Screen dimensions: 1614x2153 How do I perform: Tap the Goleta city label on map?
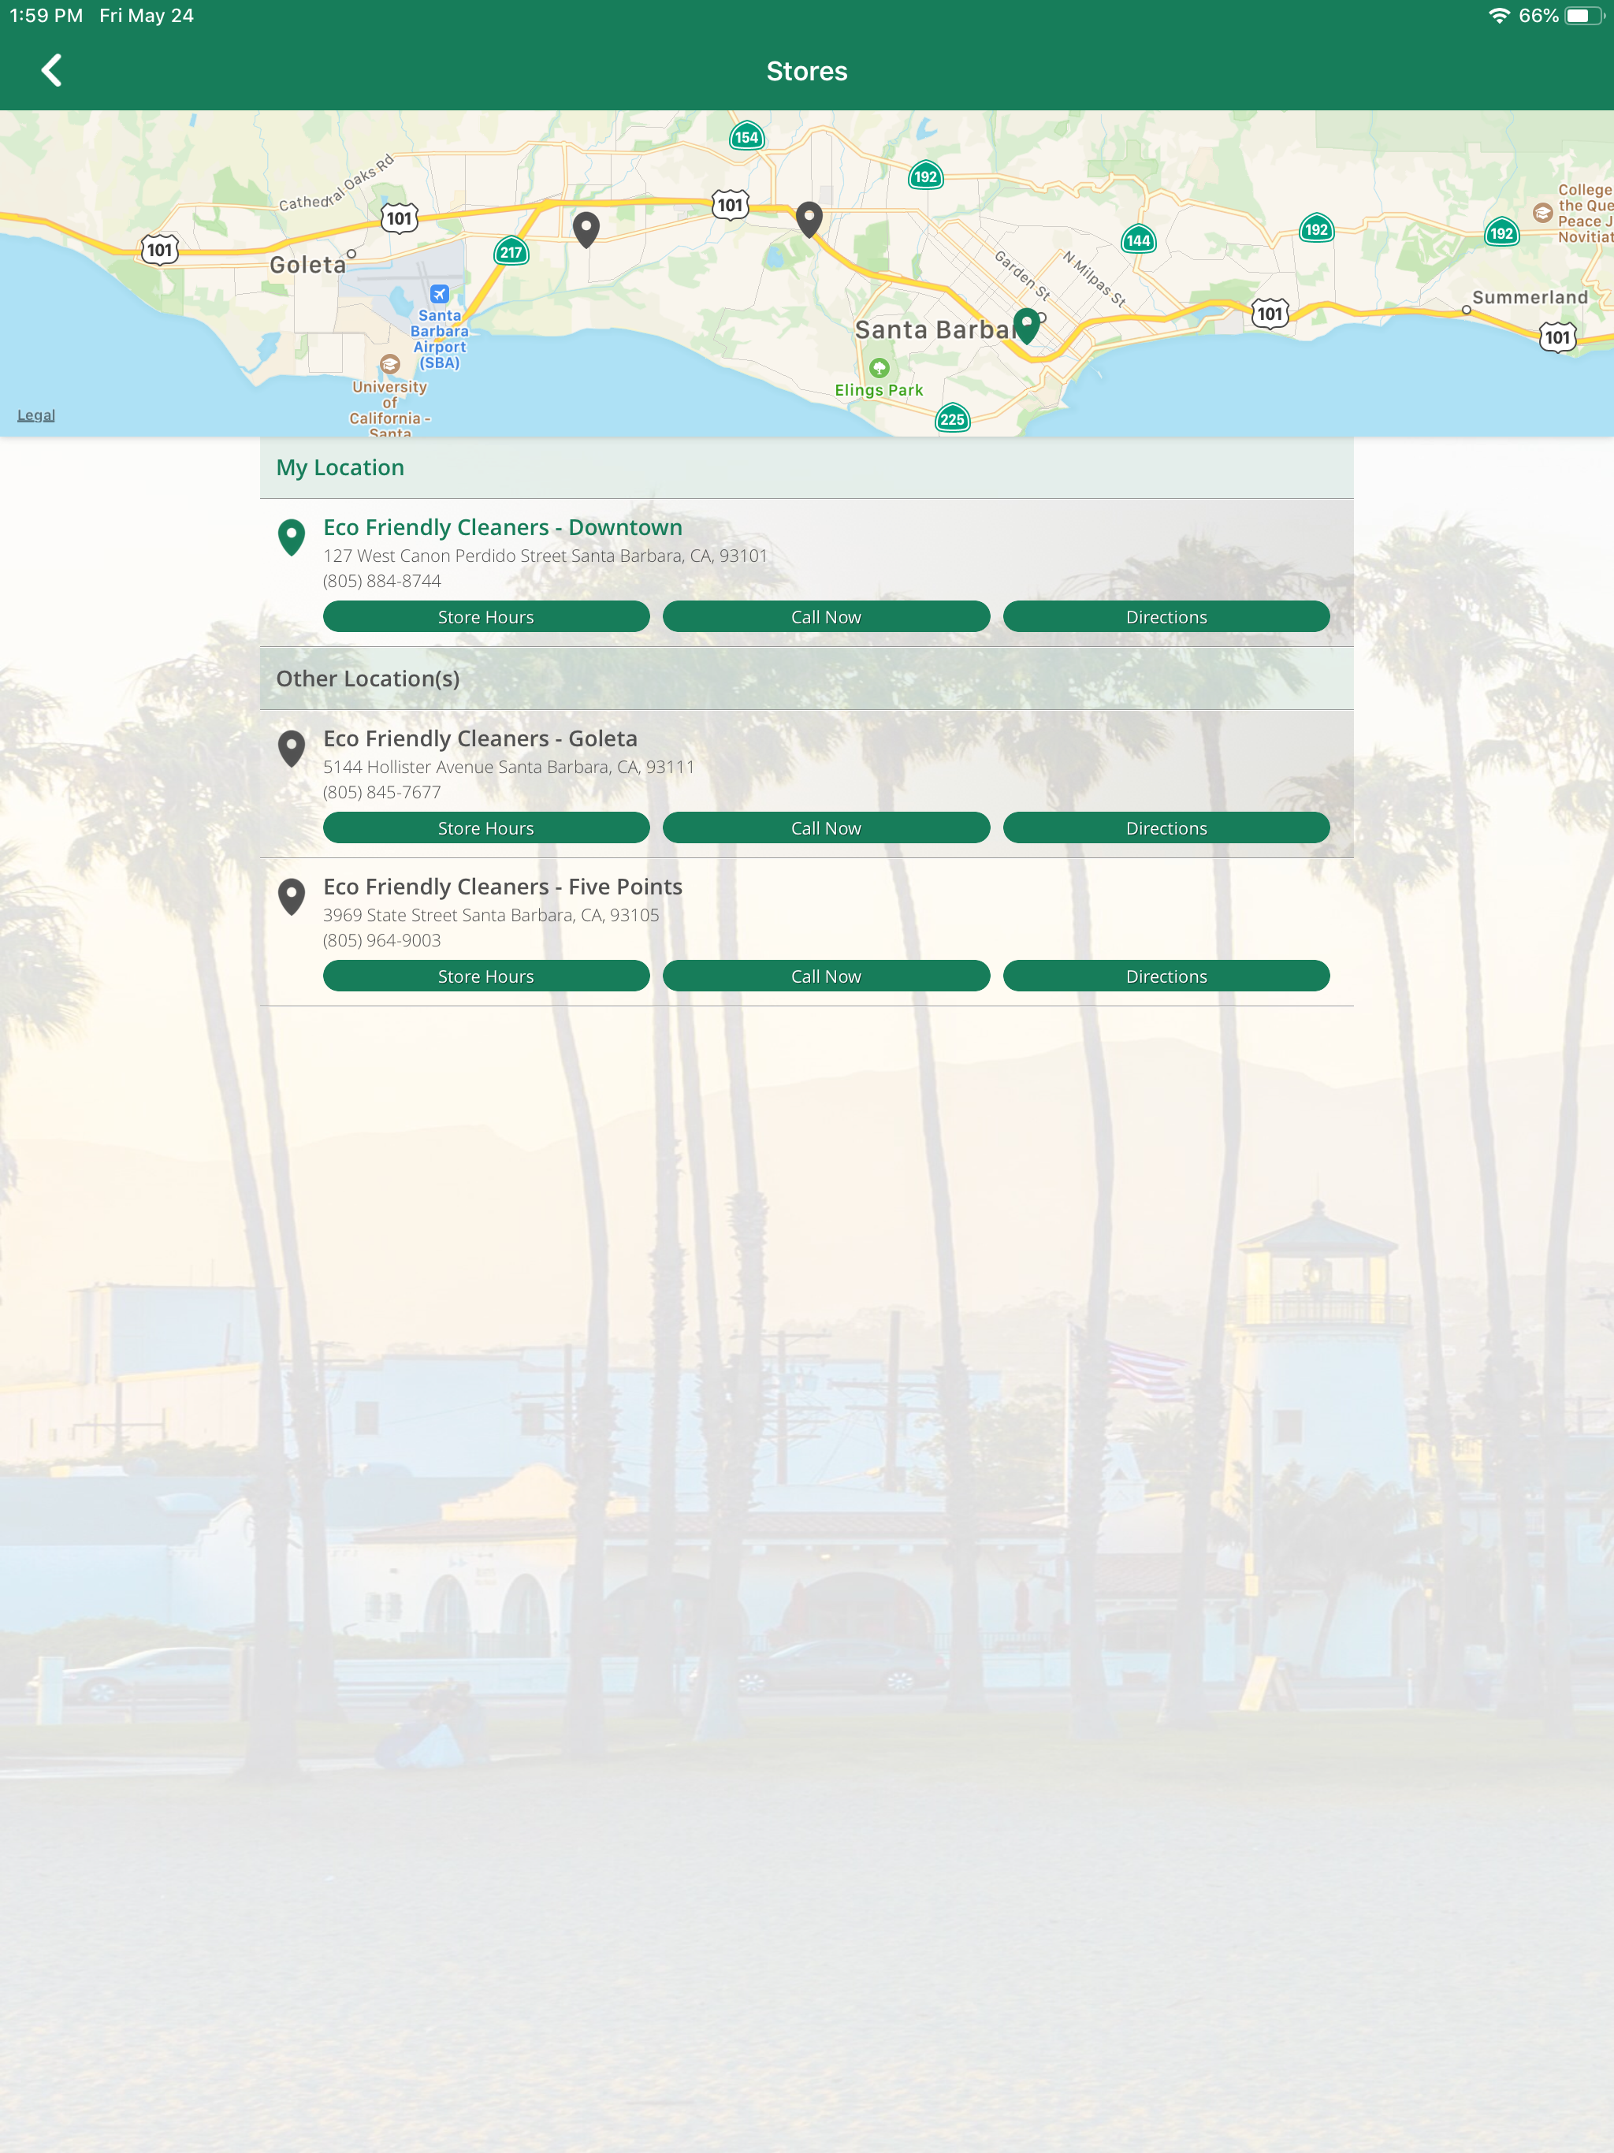coord(307,265)
